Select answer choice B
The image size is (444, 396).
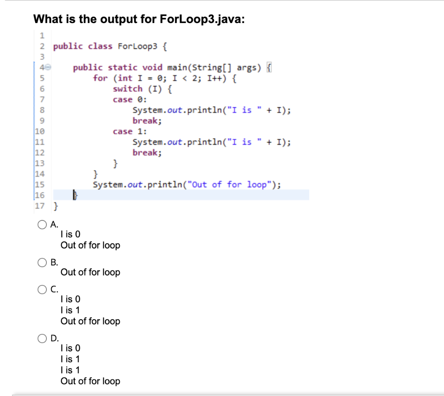point(42,262)
